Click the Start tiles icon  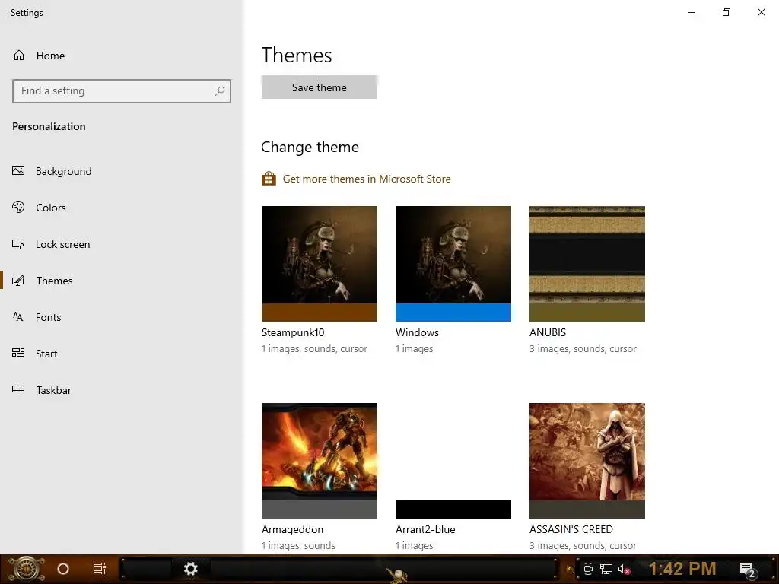pyautogui.click(x=18, y=353)
